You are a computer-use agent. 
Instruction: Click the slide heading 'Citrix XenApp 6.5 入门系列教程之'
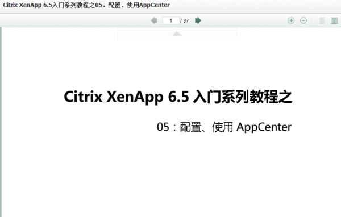(178, 97)
